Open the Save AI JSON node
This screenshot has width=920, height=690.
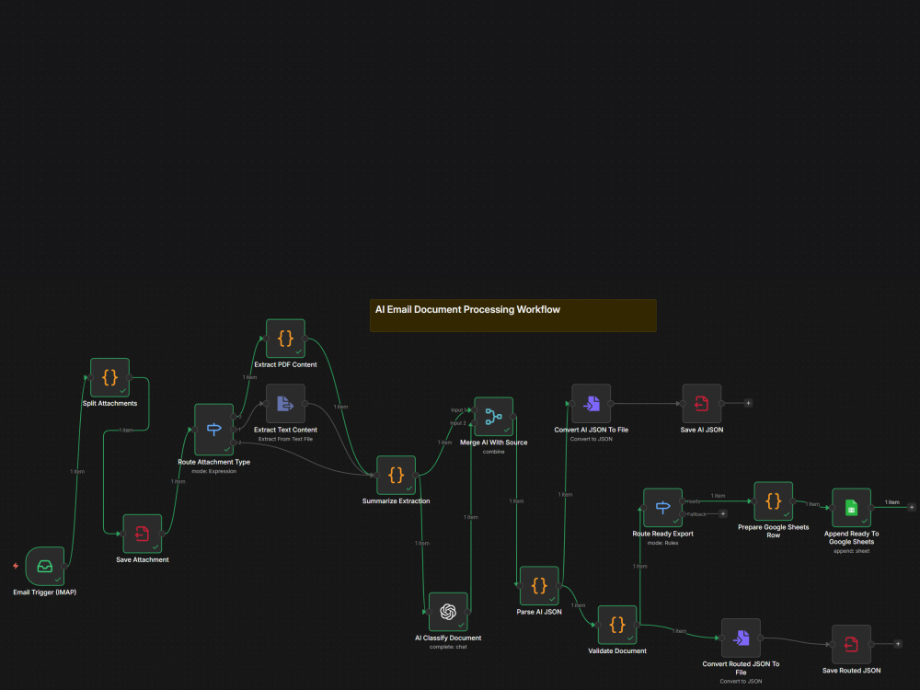pos(702,404)
